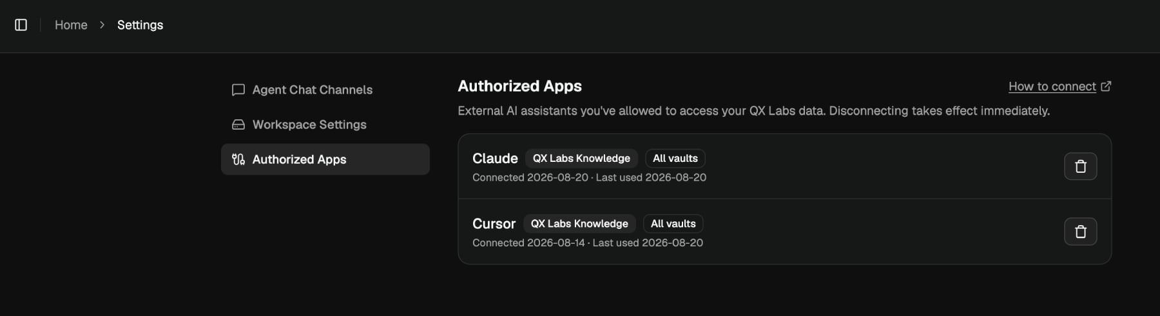Disconnect Claude with its trash button

(1081, 166)
